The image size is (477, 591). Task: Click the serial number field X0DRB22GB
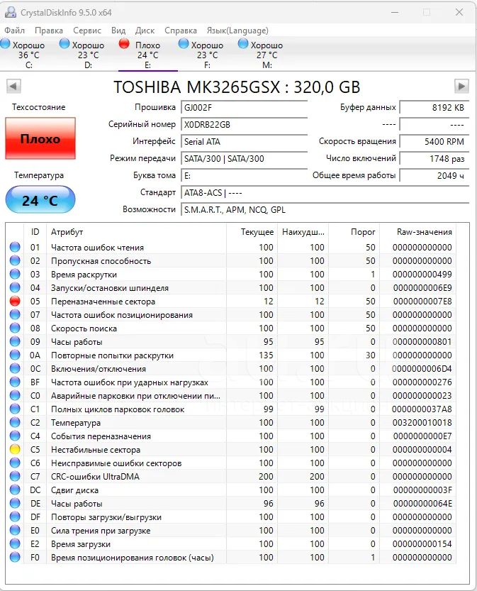[244, 124]
